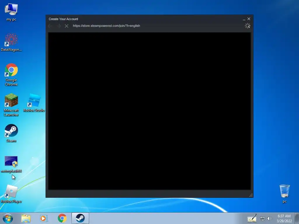Select the notmyfault64 desktop icon

click(11, 164)
